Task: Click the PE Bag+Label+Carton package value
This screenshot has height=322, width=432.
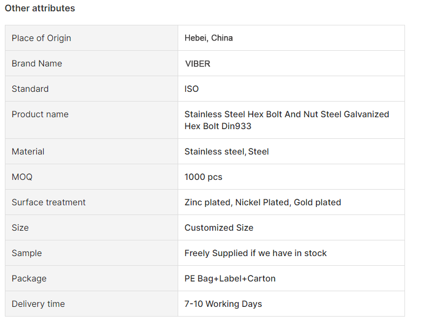Action: coord(230,278)
